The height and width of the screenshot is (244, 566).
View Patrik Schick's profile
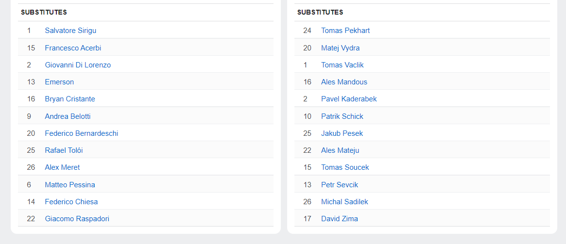pos(342,116)
